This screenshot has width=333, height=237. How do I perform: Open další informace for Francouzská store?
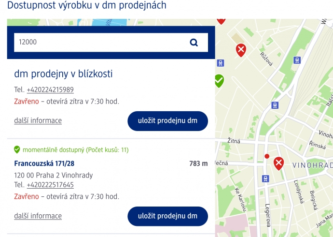tap(38, 216)
